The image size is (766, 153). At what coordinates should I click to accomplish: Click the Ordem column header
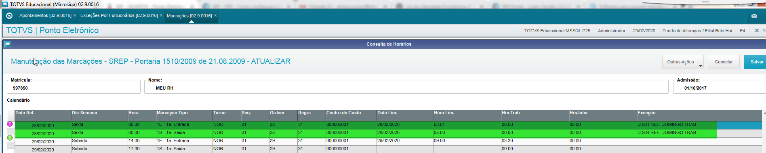[283, 115]
